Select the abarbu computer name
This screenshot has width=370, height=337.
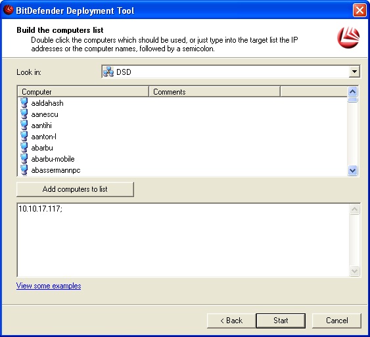[42, 148]
